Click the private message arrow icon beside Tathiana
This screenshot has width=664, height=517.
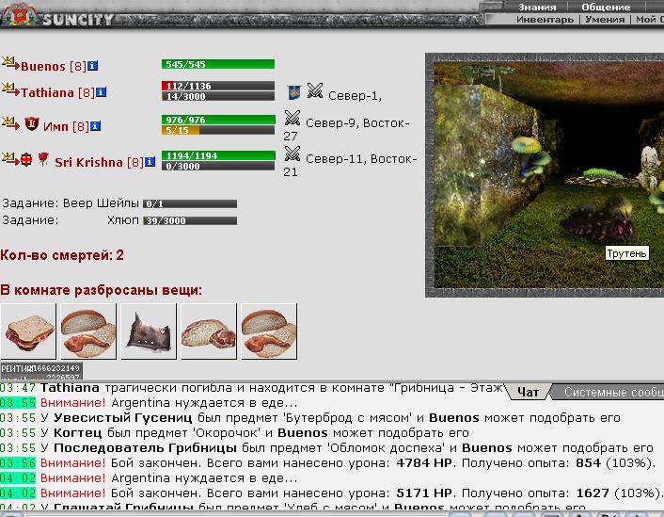tap(10, 89)
